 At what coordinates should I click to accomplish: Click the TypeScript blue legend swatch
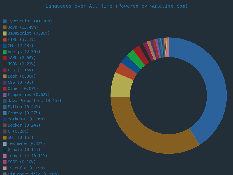5,21
